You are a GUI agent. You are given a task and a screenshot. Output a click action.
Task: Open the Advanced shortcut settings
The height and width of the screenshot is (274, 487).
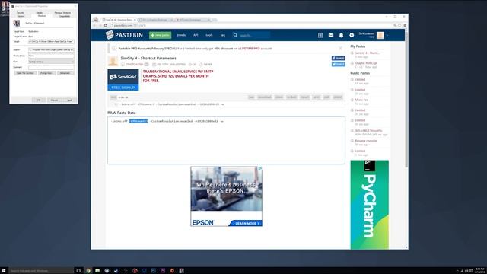(65, 73)
